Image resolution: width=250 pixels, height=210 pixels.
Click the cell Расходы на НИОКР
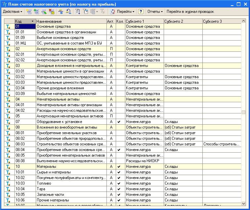pyautogui.click(x=145, y=161)
